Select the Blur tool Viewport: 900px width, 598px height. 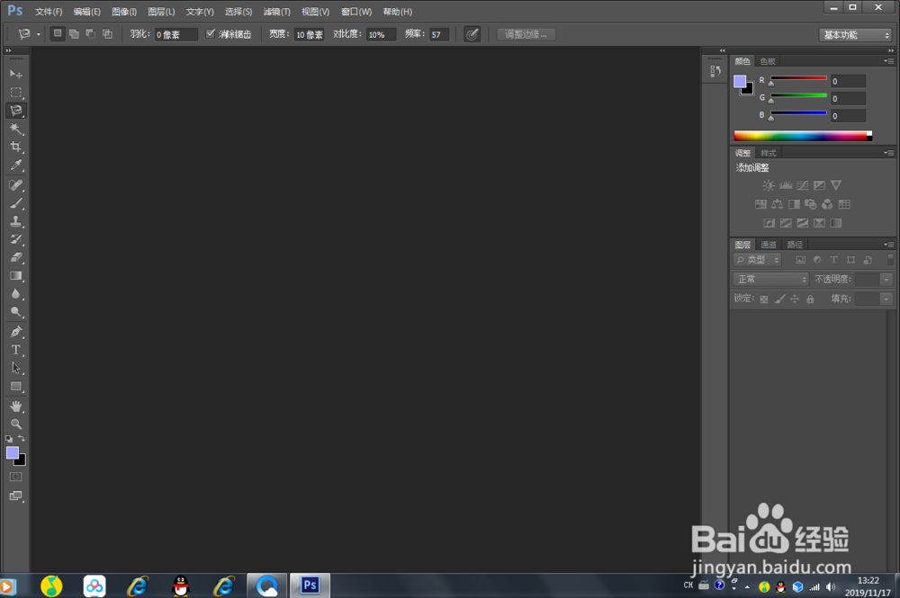(15, 294)
